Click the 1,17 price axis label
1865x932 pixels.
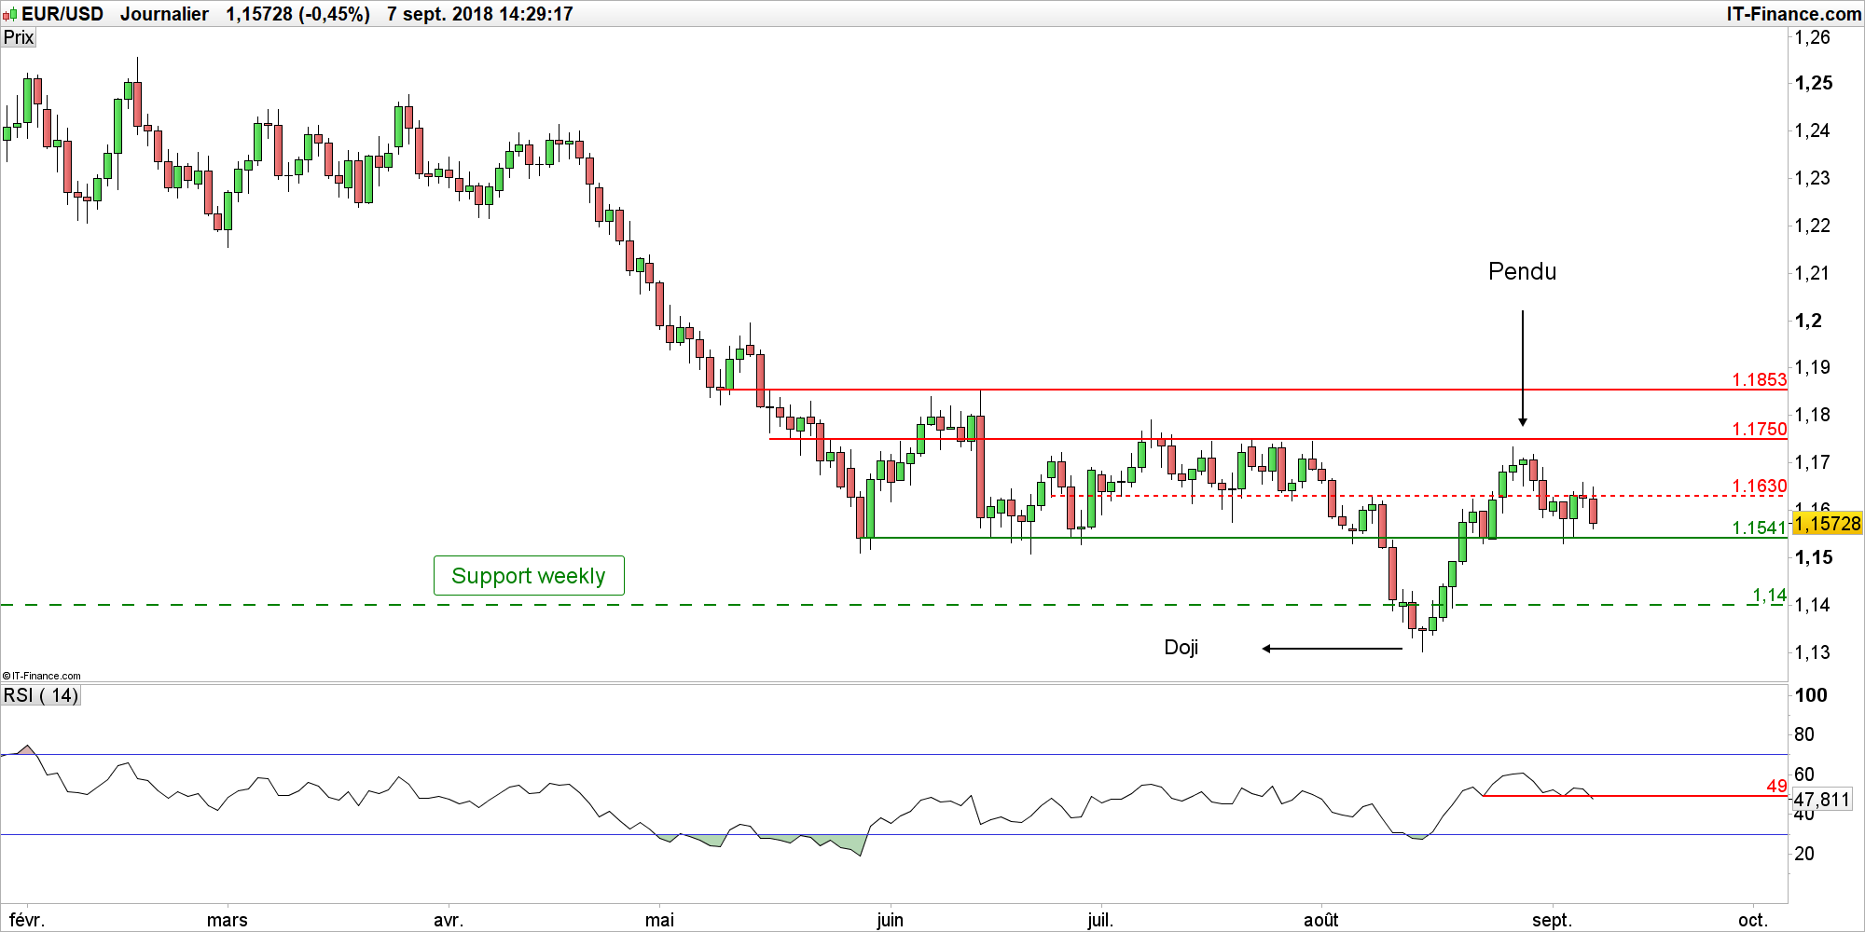point(1813,462)
